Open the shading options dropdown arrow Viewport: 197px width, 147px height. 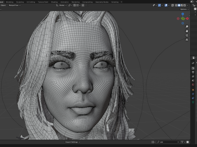click(x=188, y=5)
